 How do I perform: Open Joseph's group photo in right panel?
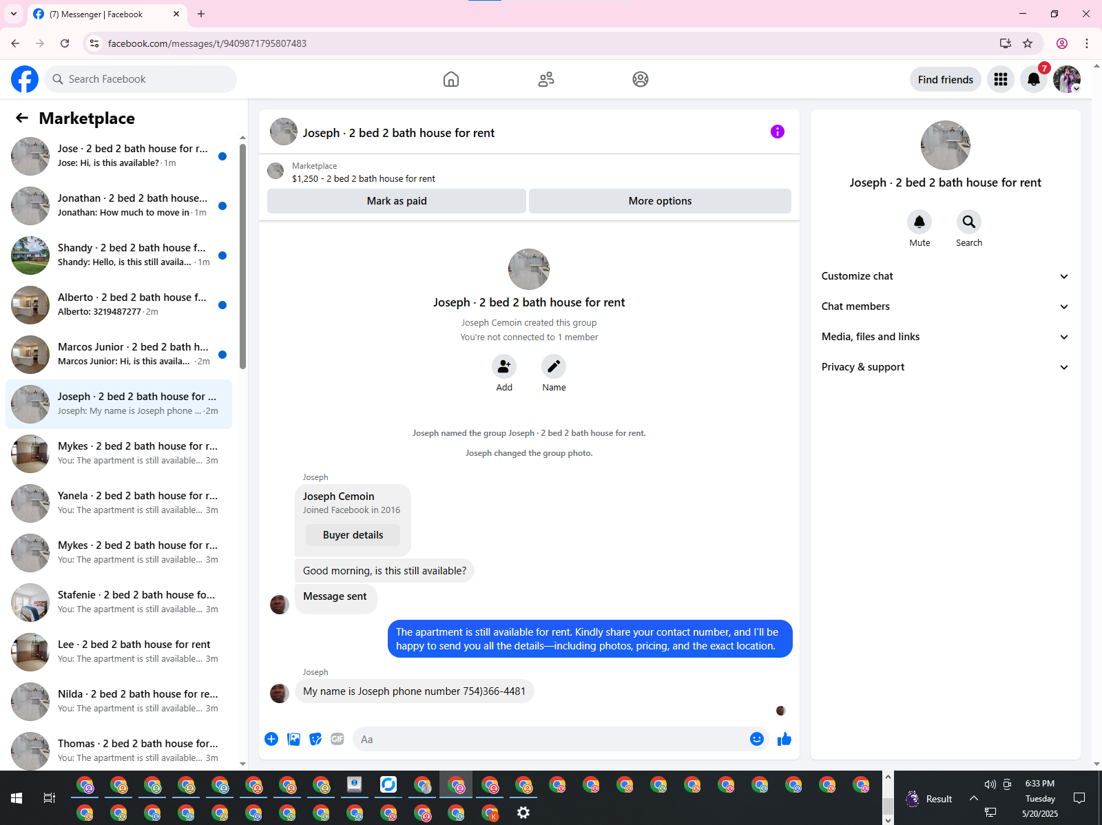click(x=946, y=145)
